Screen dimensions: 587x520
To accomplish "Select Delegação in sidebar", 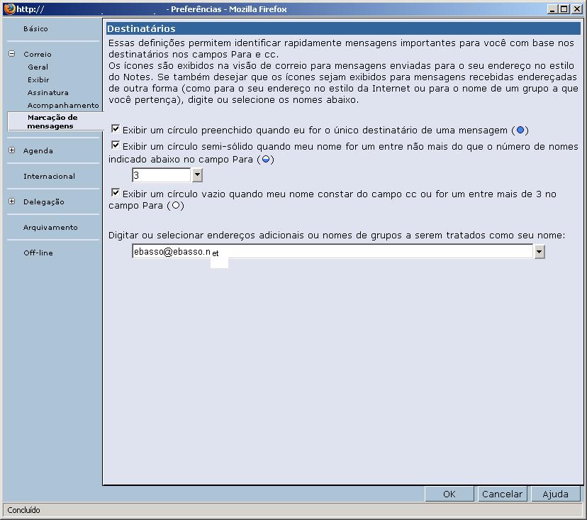I will 43,202.
